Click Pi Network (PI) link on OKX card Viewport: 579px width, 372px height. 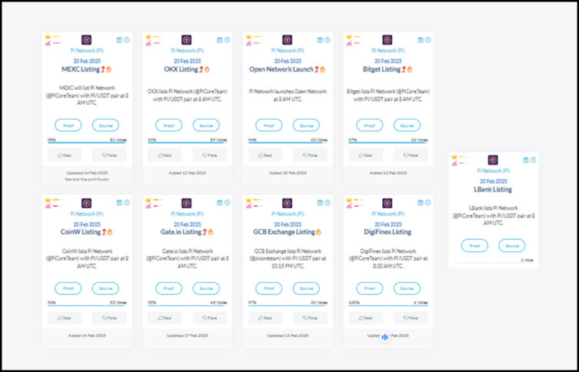click(x=187, y=51)
